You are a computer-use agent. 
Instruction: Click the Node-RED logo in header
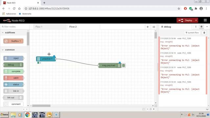[14, 21]
